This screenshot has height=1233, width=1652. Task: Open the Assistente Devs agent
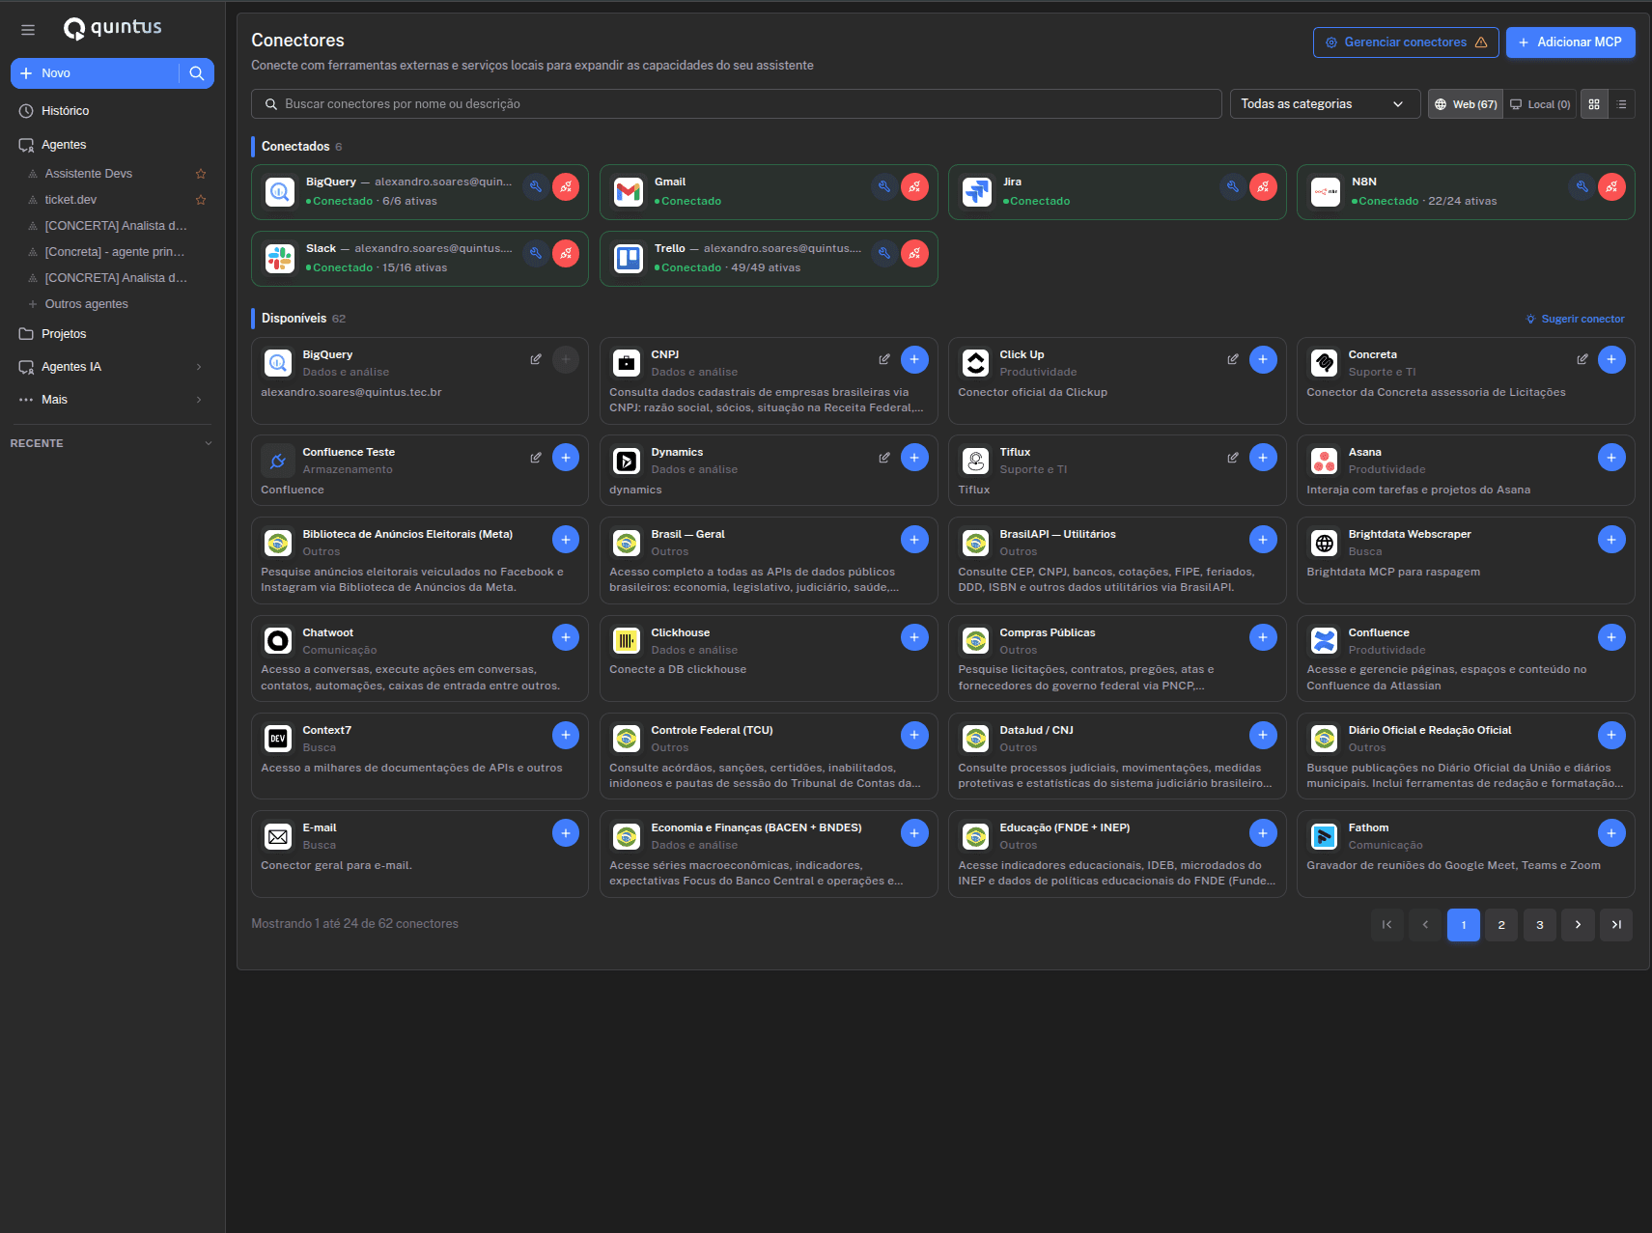[89, 174]
